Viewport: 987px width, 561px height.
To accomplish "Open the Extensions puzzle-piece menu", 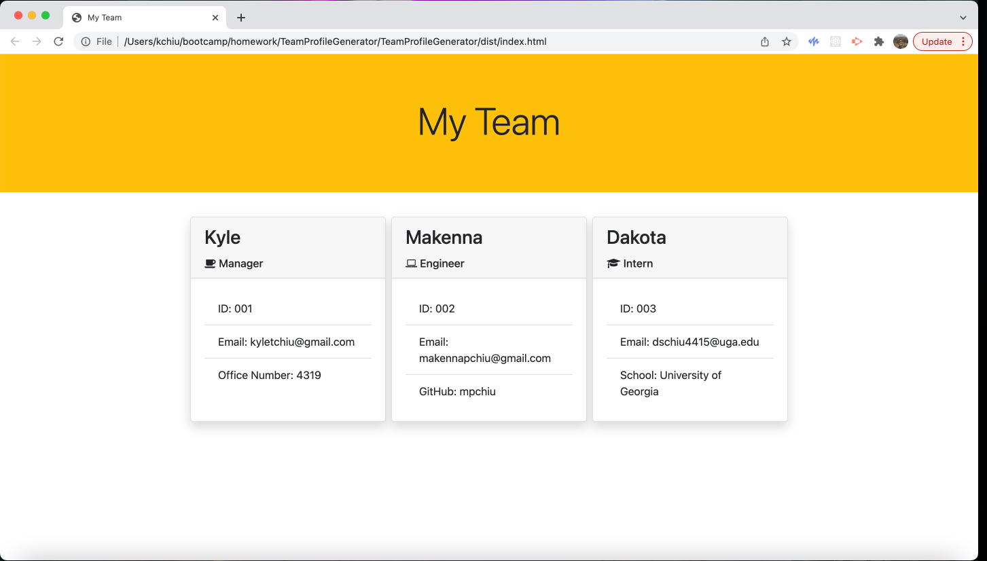I will pos(879,41).
